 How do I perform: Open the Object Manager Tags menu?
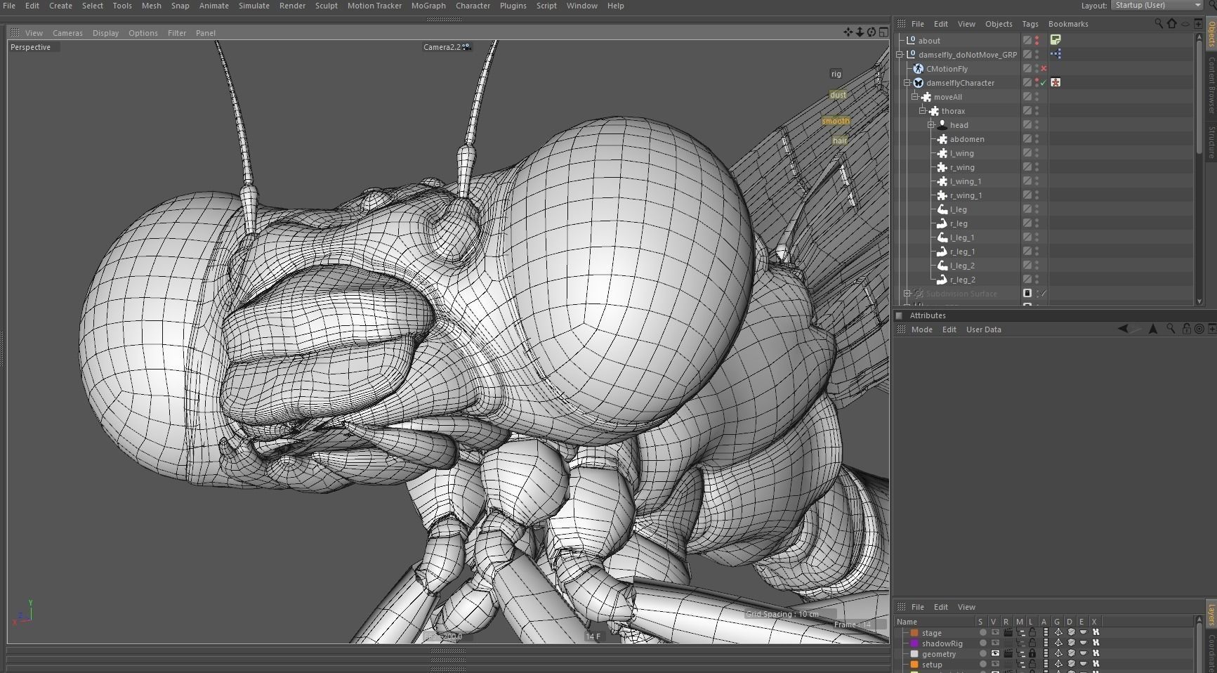[1030, 24]
